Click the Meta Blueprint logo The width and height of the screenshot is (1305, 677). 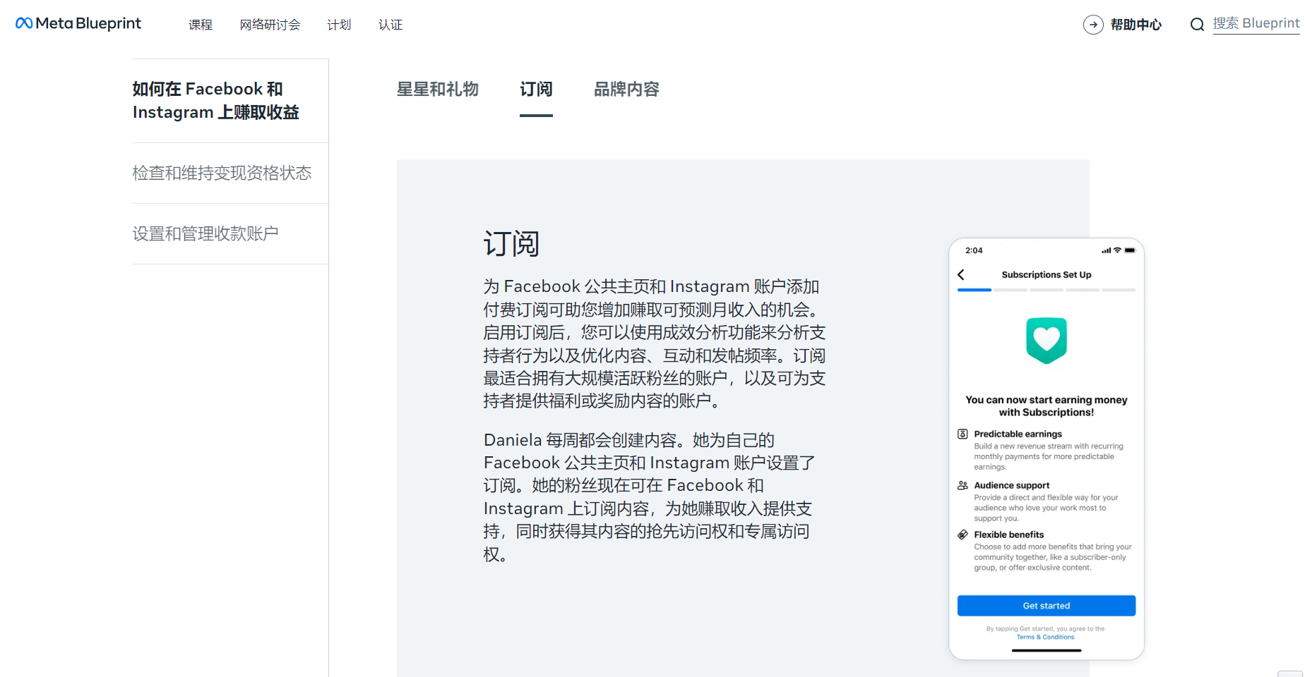click(78, 23)
